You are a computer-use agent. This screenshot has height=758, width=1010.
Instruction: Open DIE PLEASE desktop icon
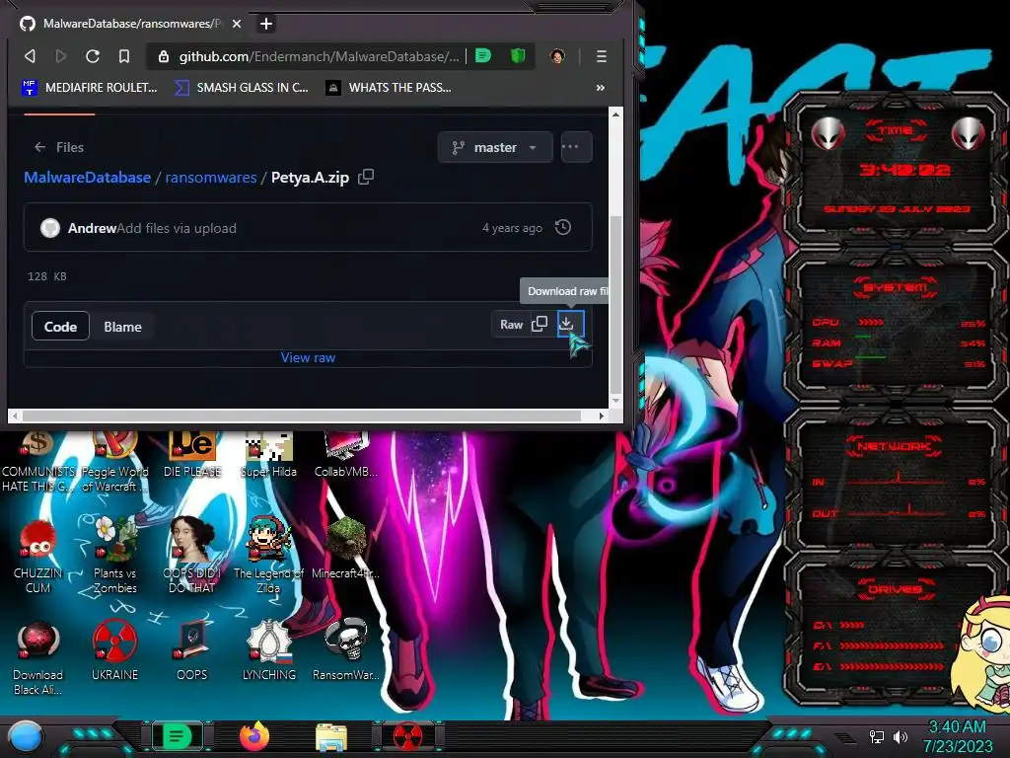(x=192, y=454)
